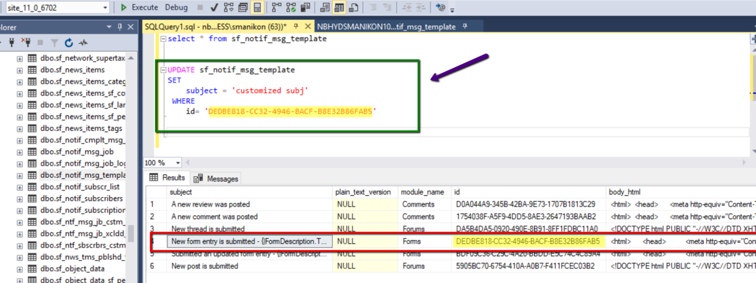Switch output to Results to Grid

click(339, 7)
